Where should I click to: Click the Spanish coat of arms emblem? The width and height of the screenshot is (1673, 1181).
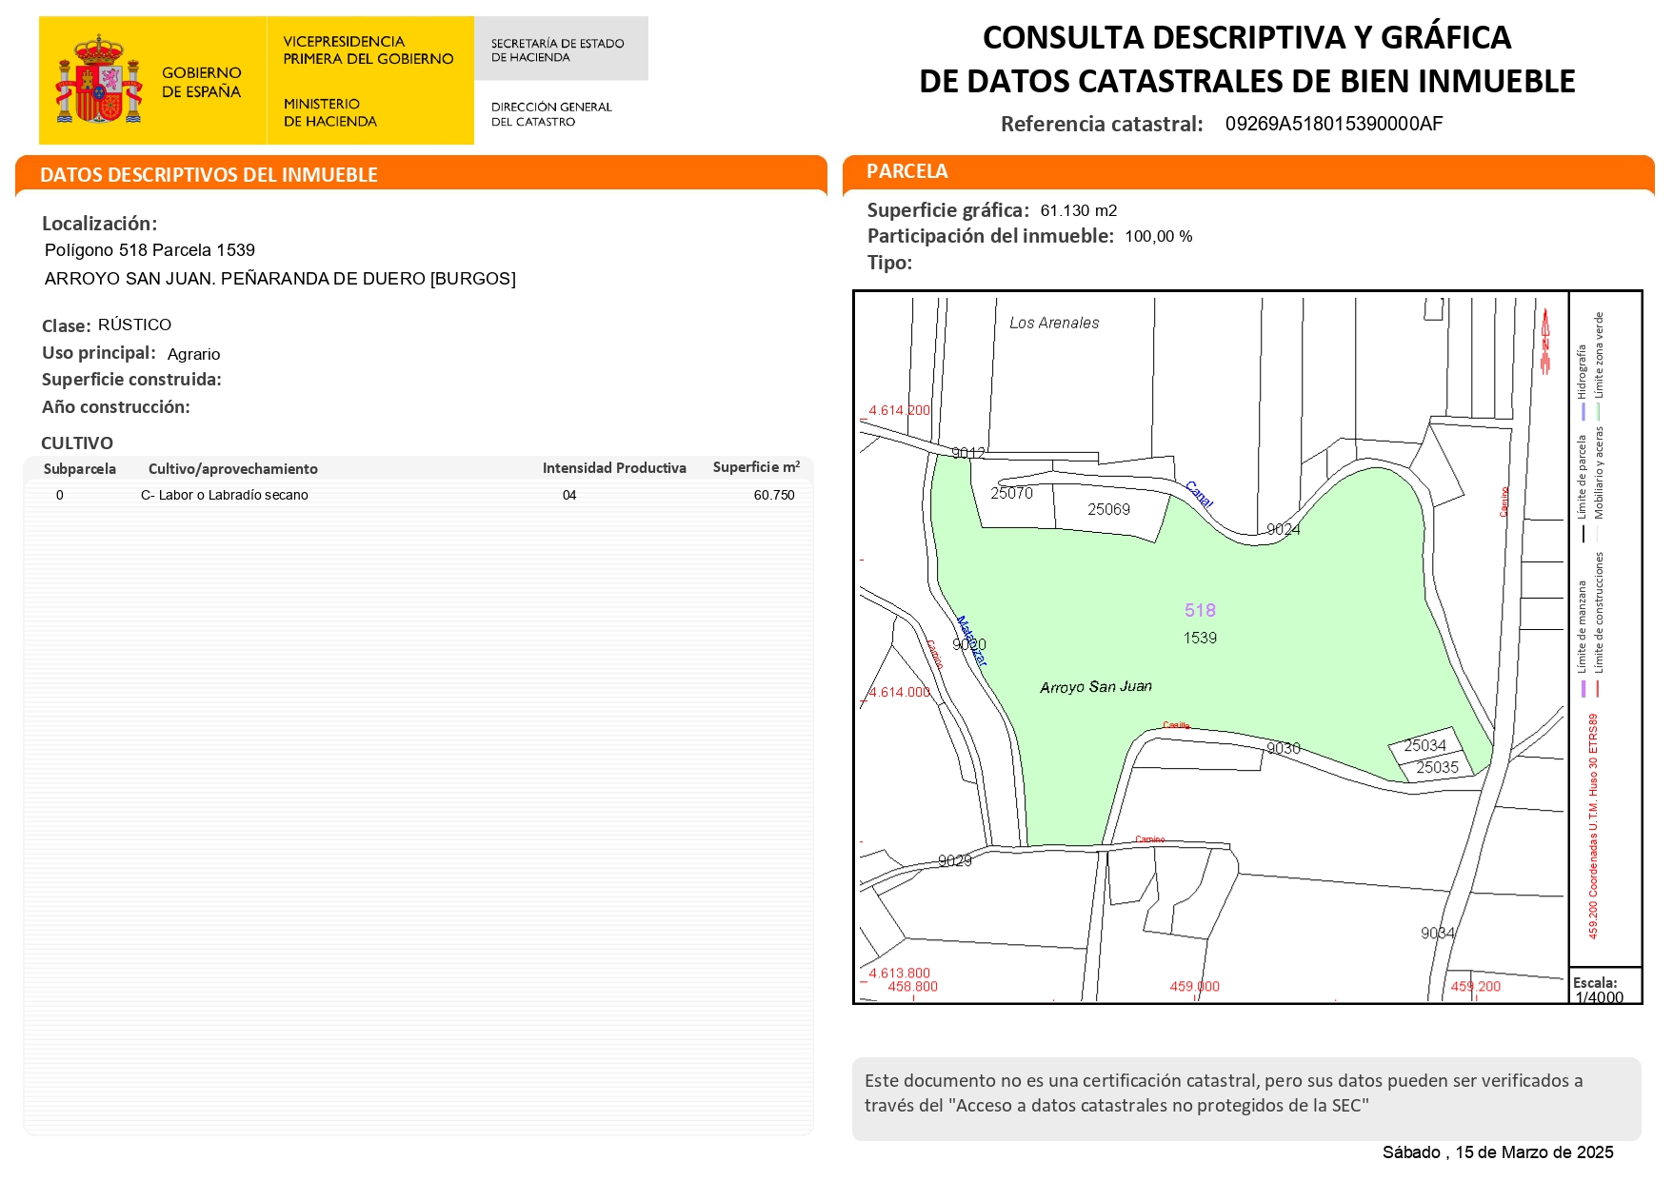point(98,81)
